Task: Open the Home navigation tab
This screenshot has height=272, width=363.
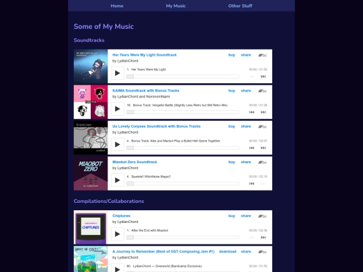Action: coord(117,6)
